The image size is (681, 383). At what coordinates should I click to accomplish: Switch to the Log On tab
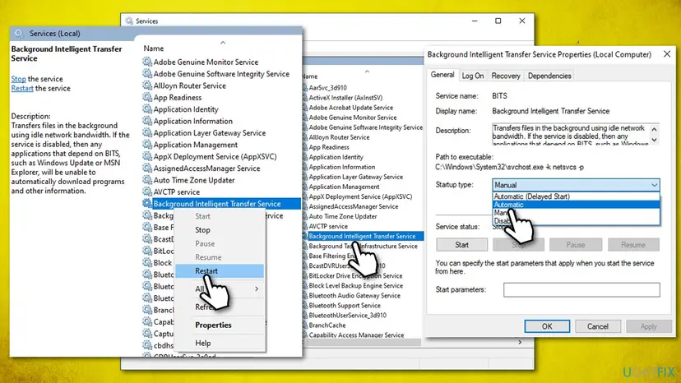coord(473,76)
